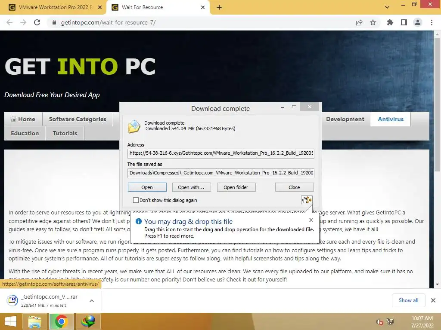Screen dimensions: 441x330
Task: Click the GET INTO PC logo
Action: point(80,67)
